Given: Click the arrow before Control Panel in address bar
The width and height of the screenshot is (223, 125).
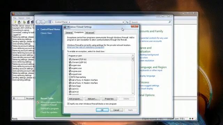Looking at the screenshot, I should pyautogui.click(x=53, y=22).
